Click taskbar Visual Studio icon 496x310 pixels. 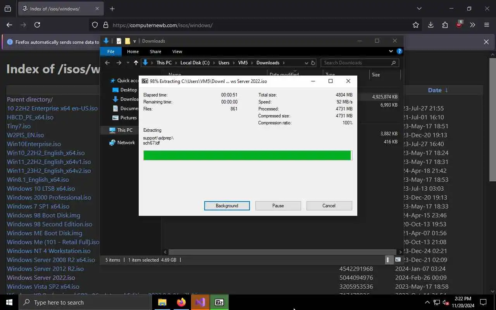click(200, 302)
